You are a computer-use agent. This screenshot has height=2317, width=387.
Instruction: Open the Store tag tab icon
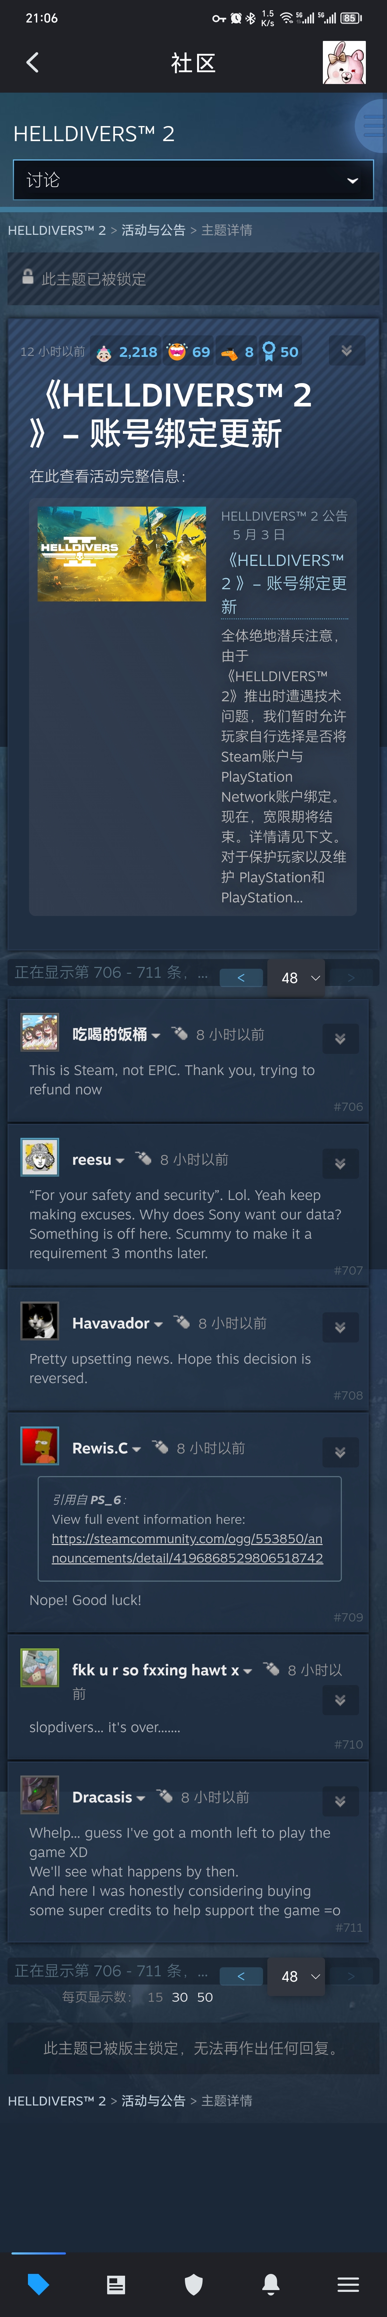(x=39, y=2284)
